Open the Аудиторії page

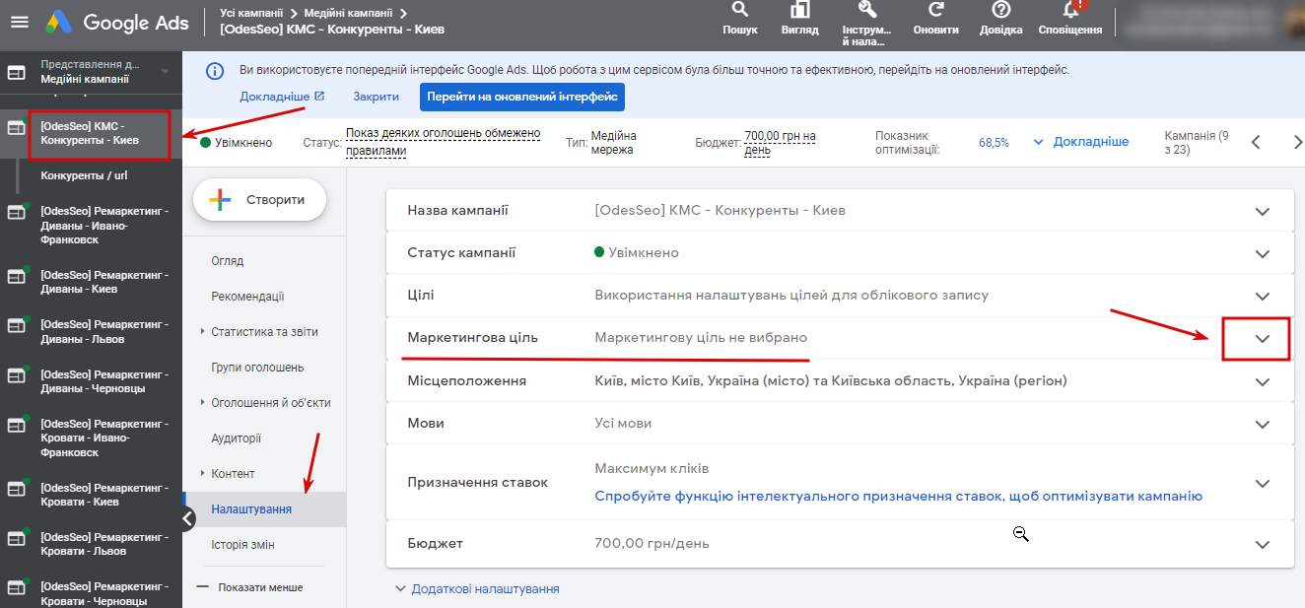237,439
